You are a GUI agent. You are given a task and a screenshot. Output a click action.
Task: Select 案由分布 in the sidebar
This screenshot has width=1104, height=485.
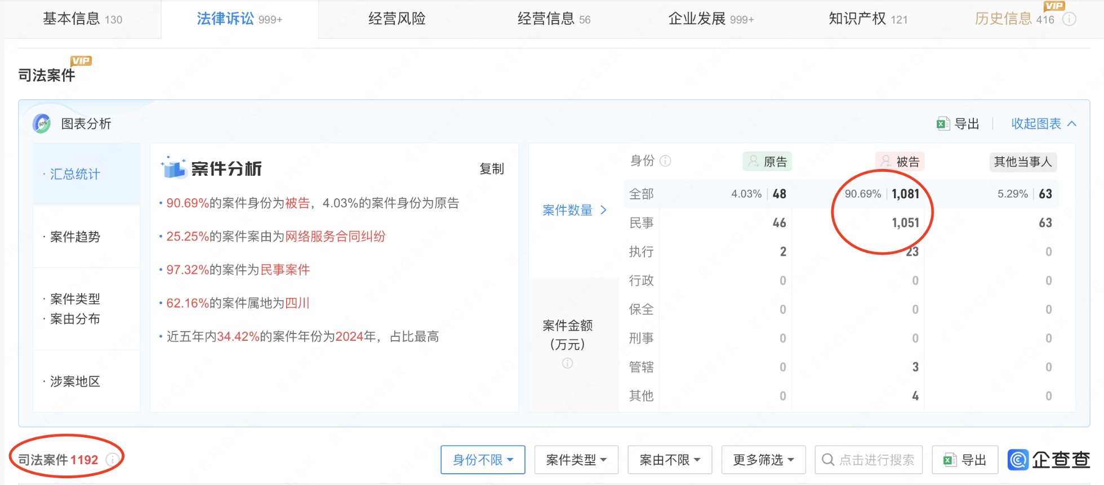pos(75,319)
